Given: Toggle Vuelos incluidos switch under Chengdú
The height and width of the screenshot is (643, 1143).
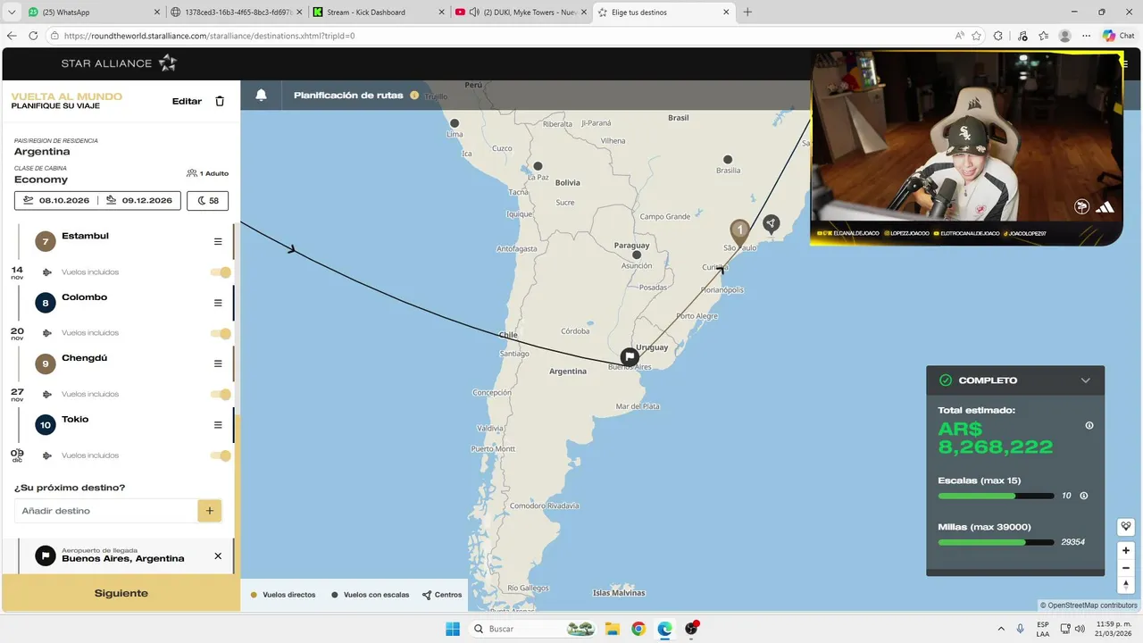Looking at the screenshot, I should 221,394.
